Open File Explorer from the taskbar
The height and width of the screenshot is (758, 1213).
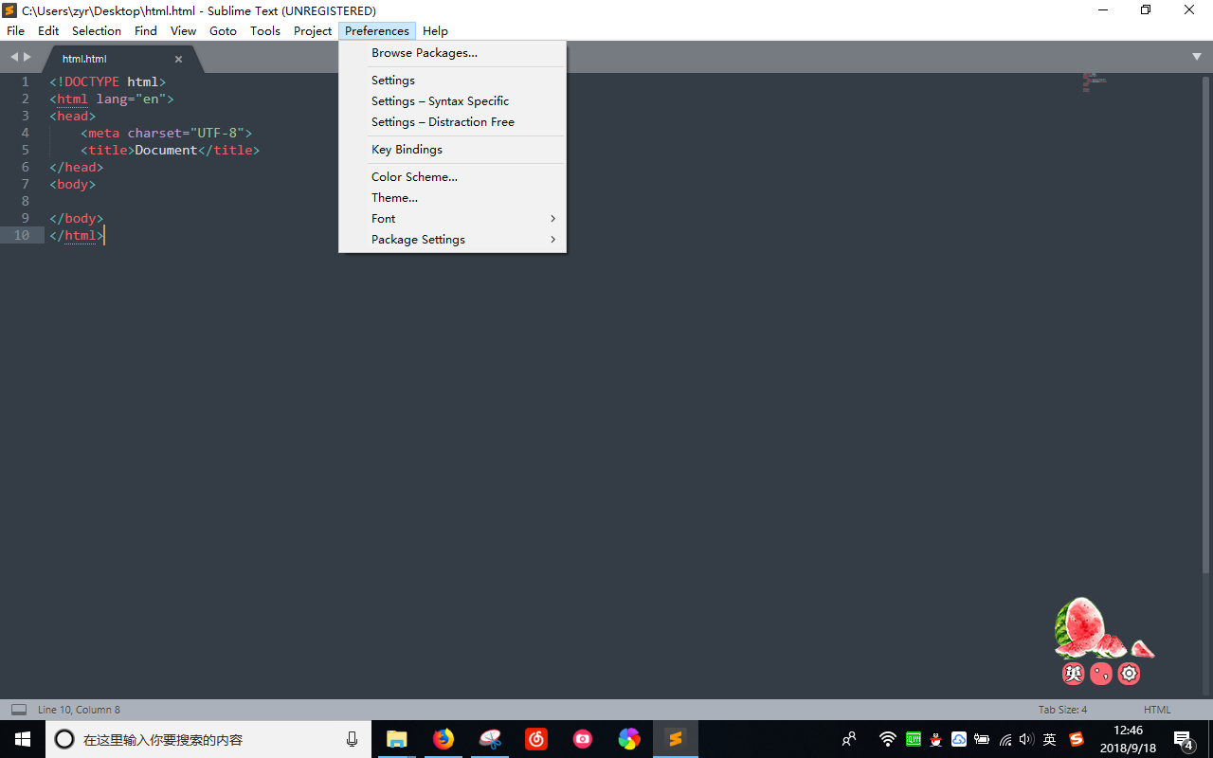pyautogui.click(x=397, y=739)
